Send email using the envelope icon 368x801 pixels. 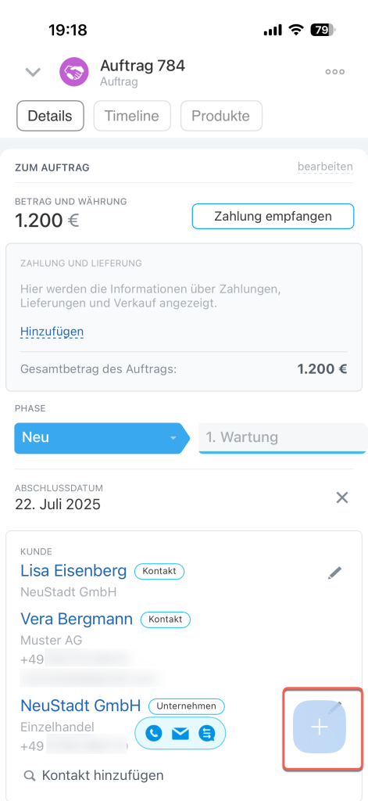point(180,734)
